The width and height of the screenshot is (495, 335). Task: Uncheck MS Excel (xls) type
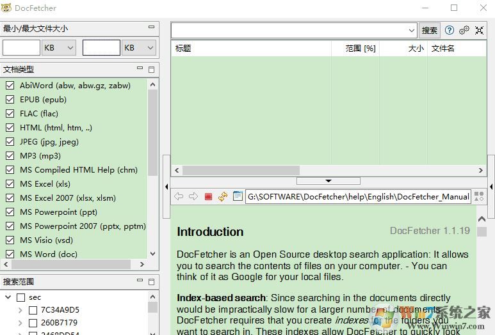(10, 183)
